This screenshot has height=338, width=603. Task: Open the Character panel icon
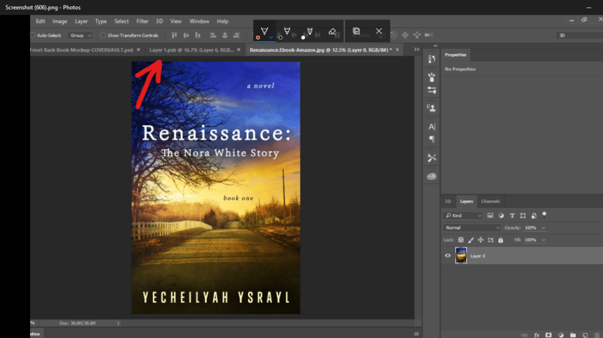pos(432,126)
